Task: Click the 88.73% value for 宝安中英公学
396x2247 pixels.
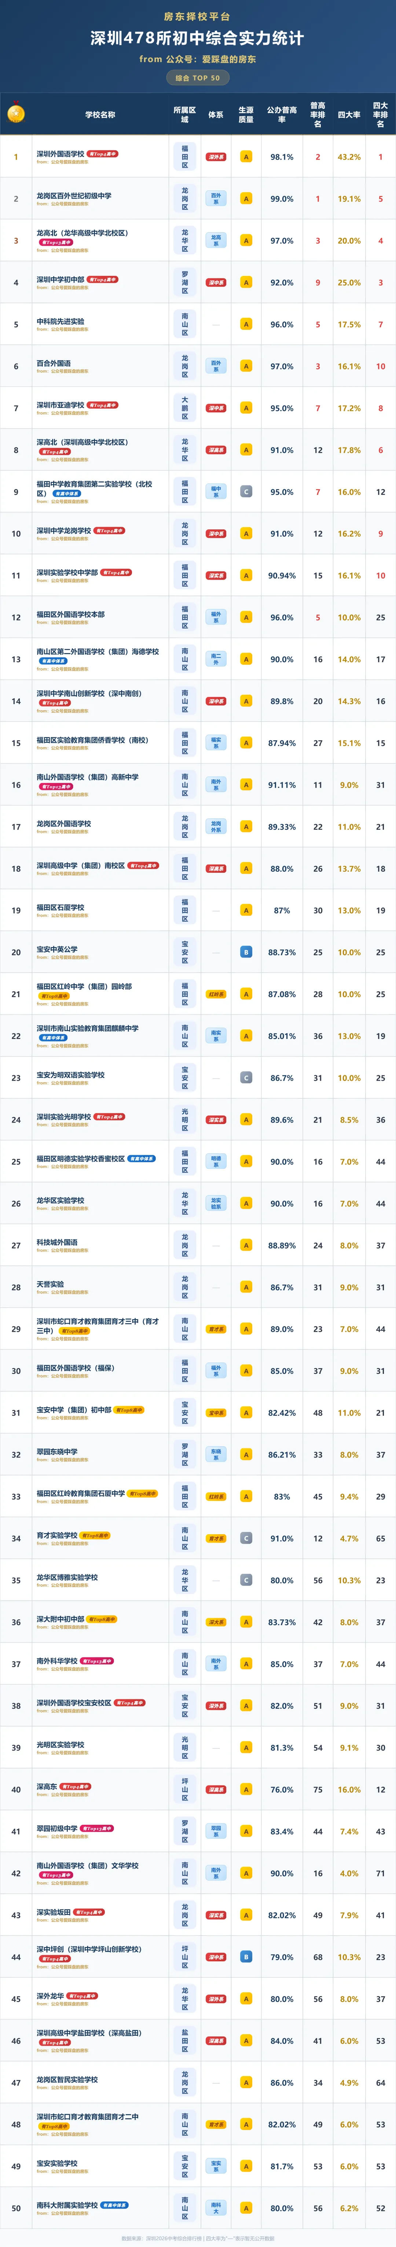Action: [x=282, y=952]
